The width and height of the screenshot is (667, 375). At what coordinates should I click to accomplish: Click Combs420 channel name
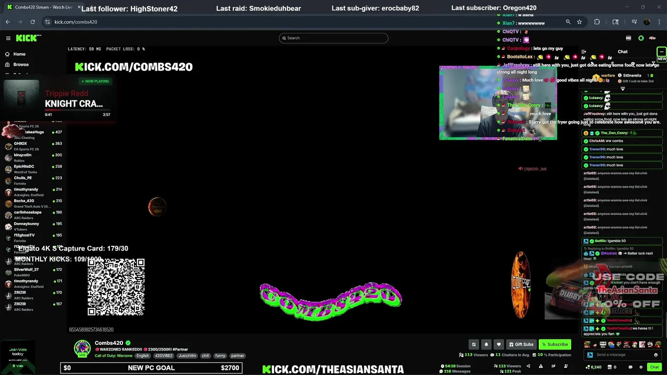point(109,343)
